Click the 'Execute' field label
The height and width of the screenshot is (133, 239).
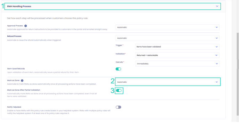(119, 62)
